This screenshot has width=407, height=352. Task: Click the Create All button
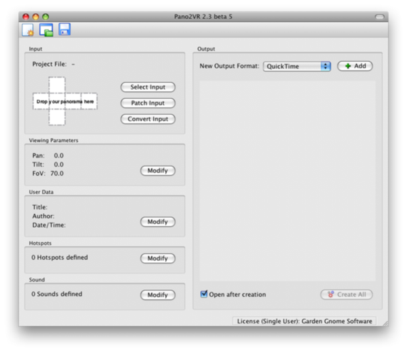click(x=346, y=295)
